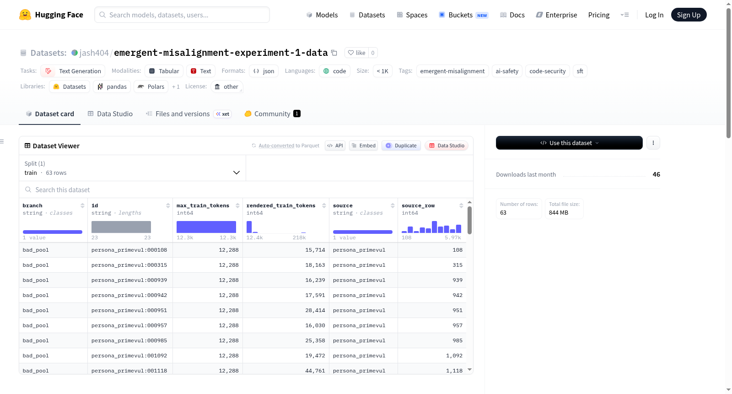Click the rendered_train_tokens histogram chart
The height and width of the screenshot is (394, 732).
click(x=276, y=227)
